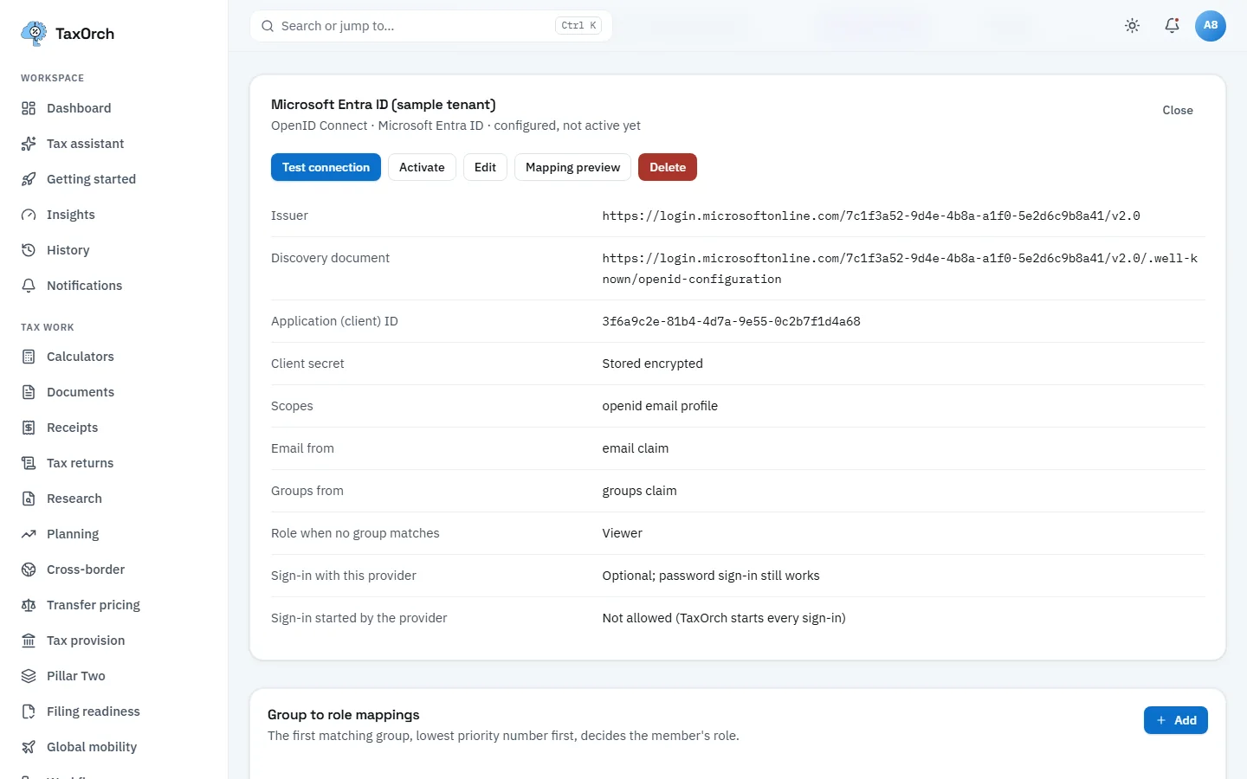Activate the Microsoft Entra ID provider
The width and height of the screenshot is (1247, 779).
422,167
